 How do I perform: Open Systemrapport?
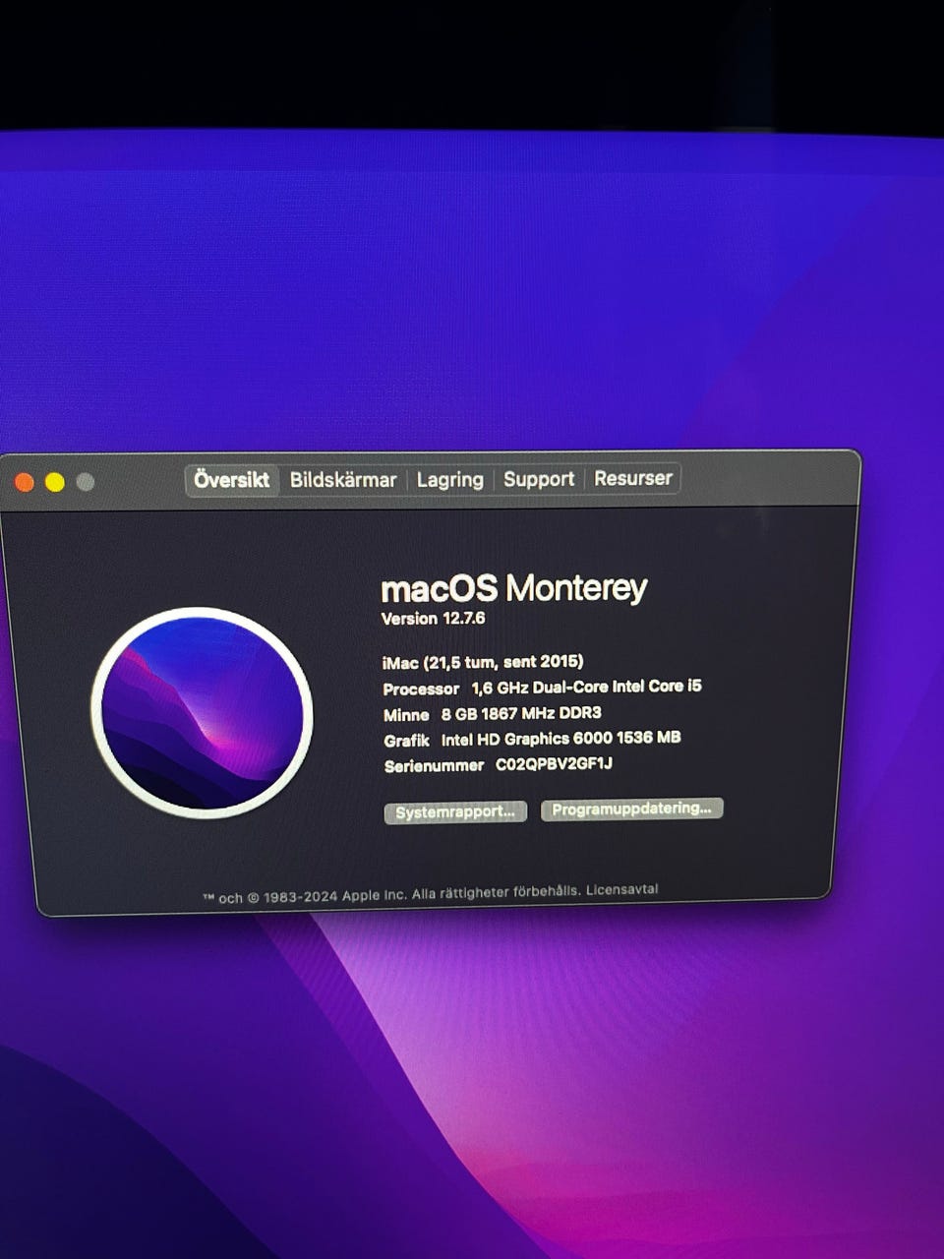(455, 812)
